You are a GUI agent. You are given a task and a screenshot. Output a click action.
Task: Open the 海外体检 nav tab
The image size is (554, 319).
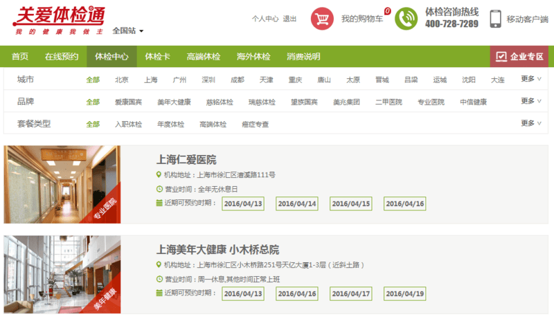click(253, 57)
